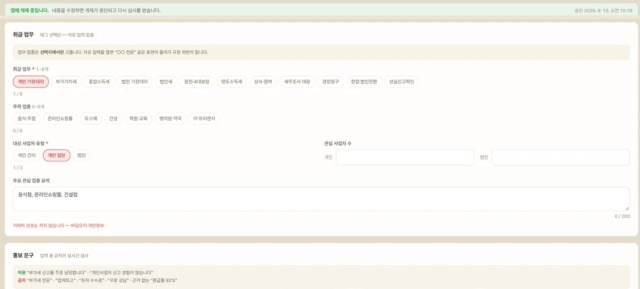The image size is (640, 289).
Task: Click the 개인 count input field
Action: [x=405, y=157]
